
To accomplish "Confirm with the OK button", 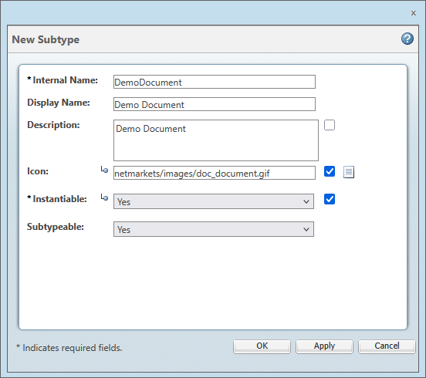I will [262, 346].
